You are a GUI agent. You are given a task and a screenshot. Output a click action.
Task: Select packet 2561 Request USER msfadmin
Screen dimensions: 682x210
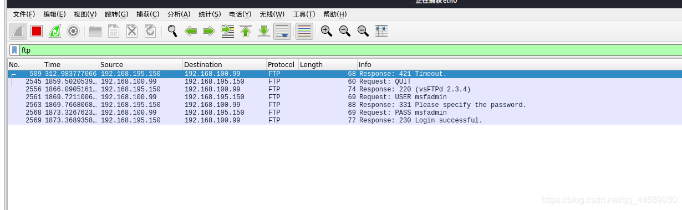(344, 97)
